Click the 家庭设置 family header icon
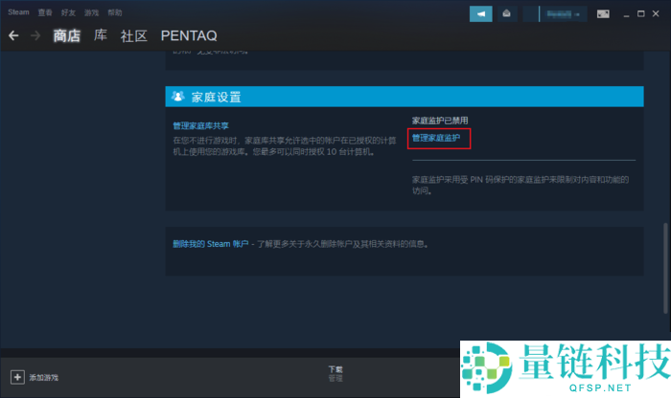This screenshot has width=671, height=398. (x=177, y=97)
